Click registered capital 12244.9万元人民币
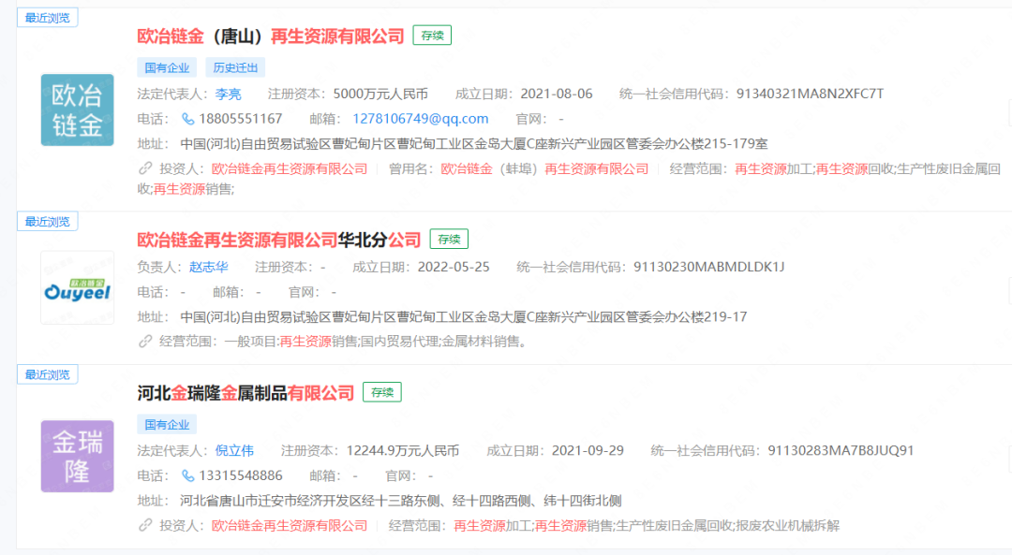 403,450
